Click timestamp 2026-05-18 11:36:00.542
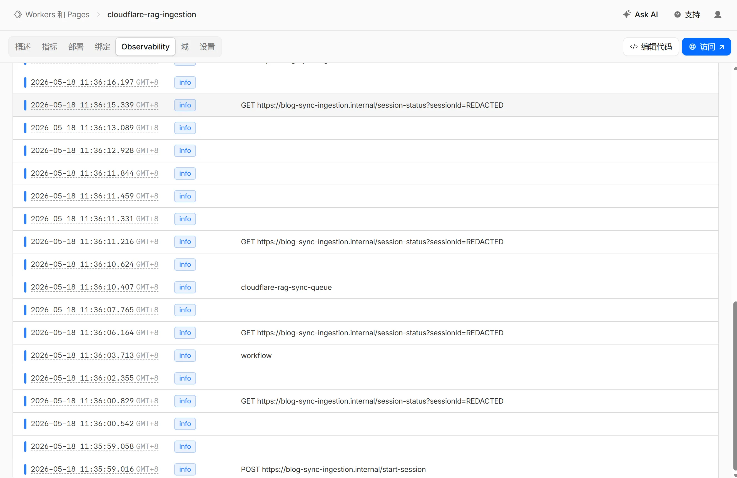 point(94,424)
